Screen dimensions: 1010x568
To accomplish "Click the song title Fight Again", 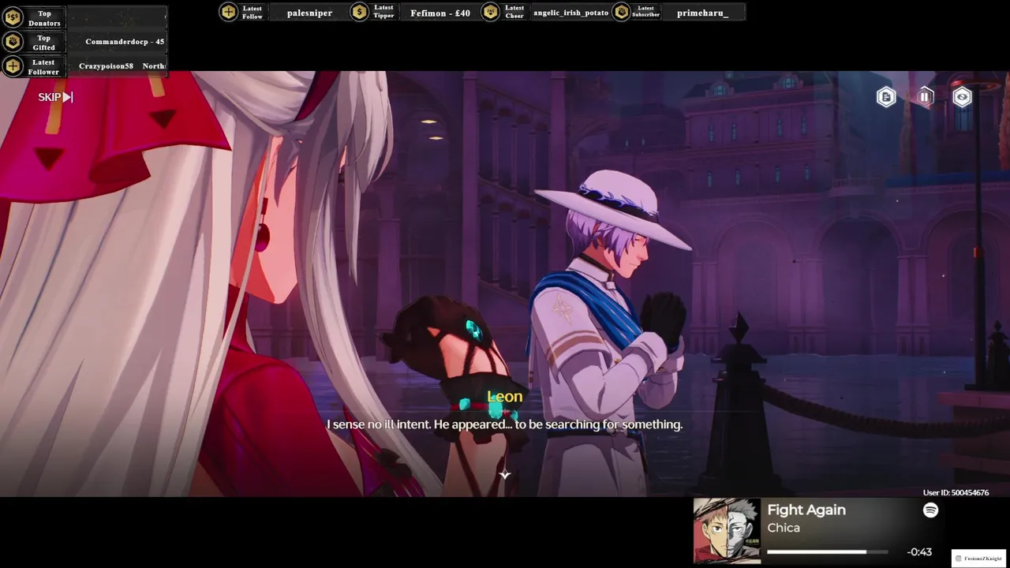I will pos(806,510).
